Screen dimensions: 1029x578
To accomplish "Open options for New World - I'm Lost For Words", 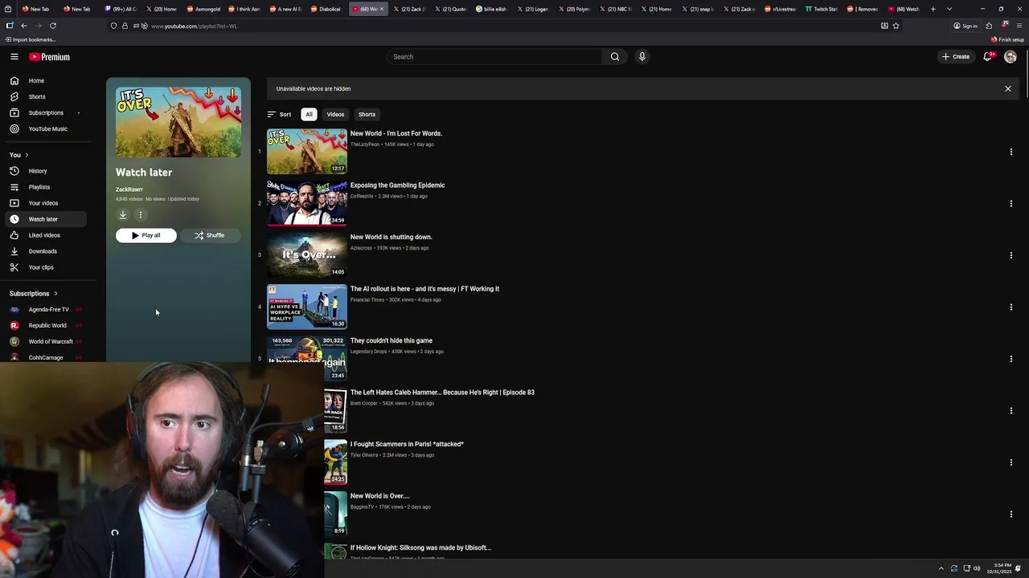I will 1011,152.
